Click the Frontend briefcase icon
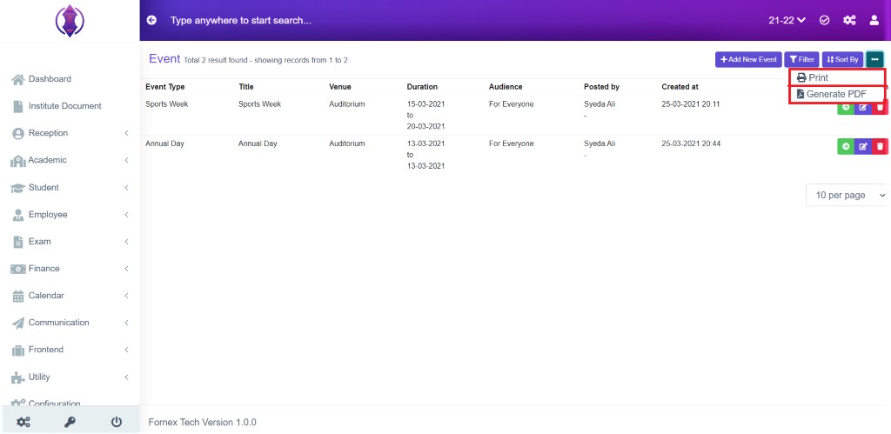891x434 pixels. pyautogui.click(x=18, y=350)
